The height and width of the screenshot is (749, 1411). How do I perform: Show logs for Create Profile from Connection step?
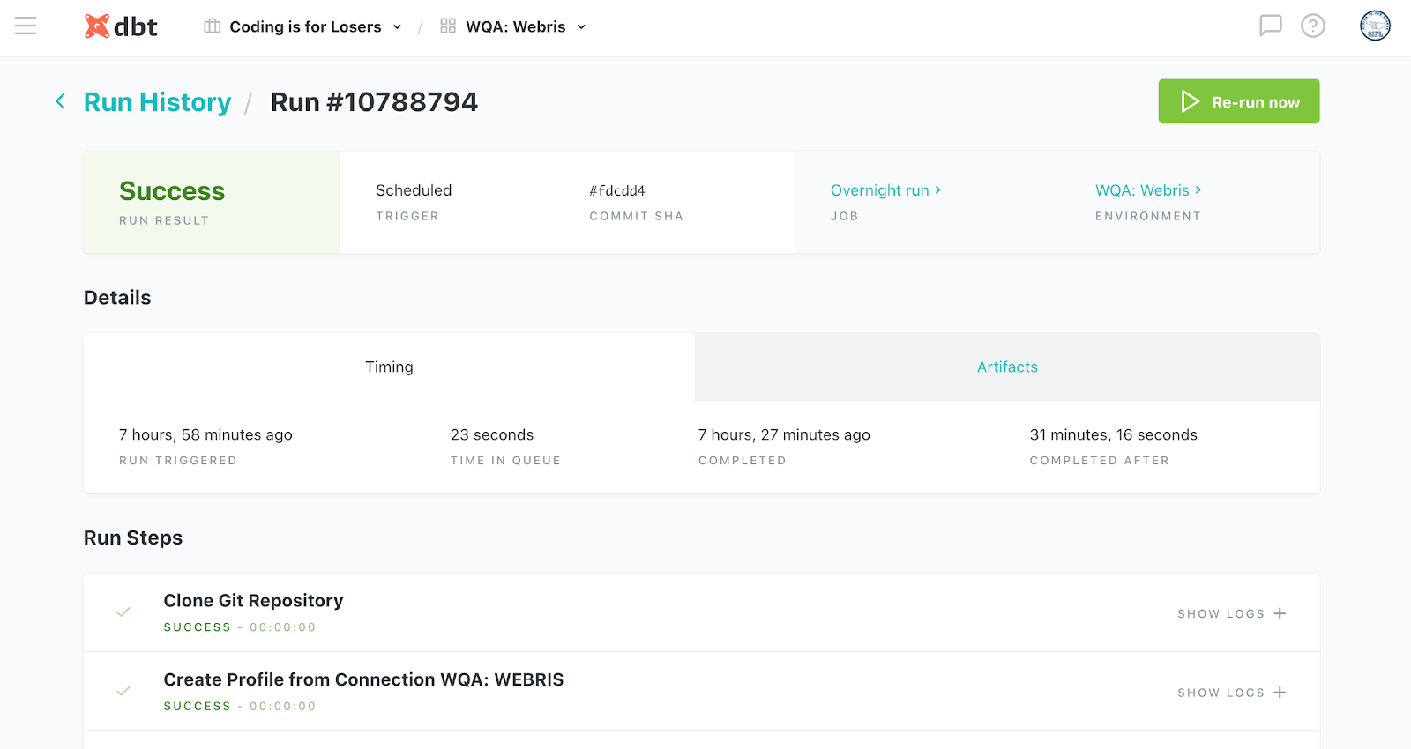pos(1221,693)
